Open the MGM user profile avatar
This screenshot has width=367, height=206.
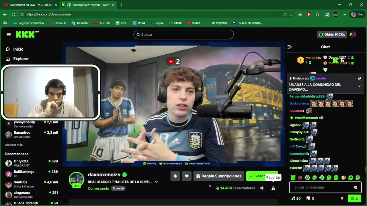[353, 34]
